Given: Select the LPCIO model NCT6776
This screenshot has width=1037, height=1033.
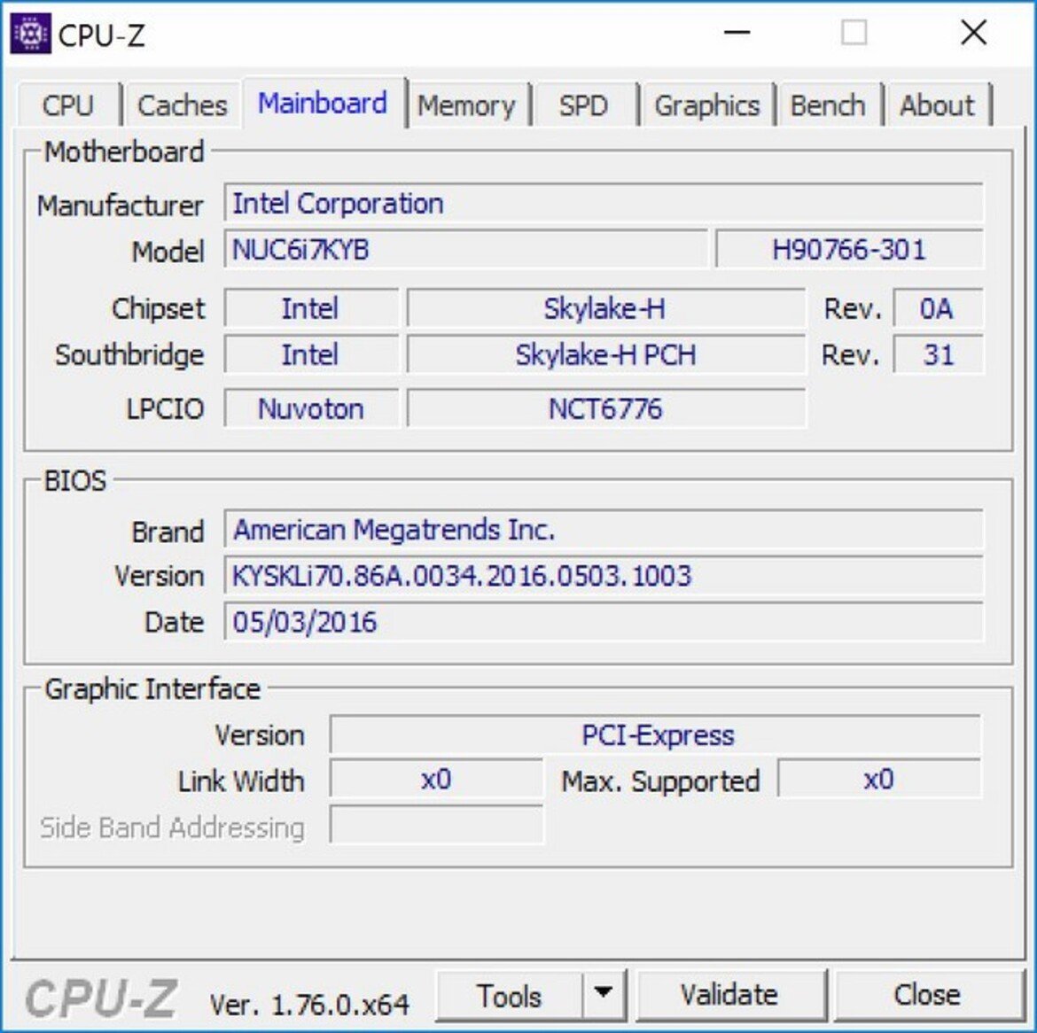Looking at the screenshot, I should tap(605, 408).
